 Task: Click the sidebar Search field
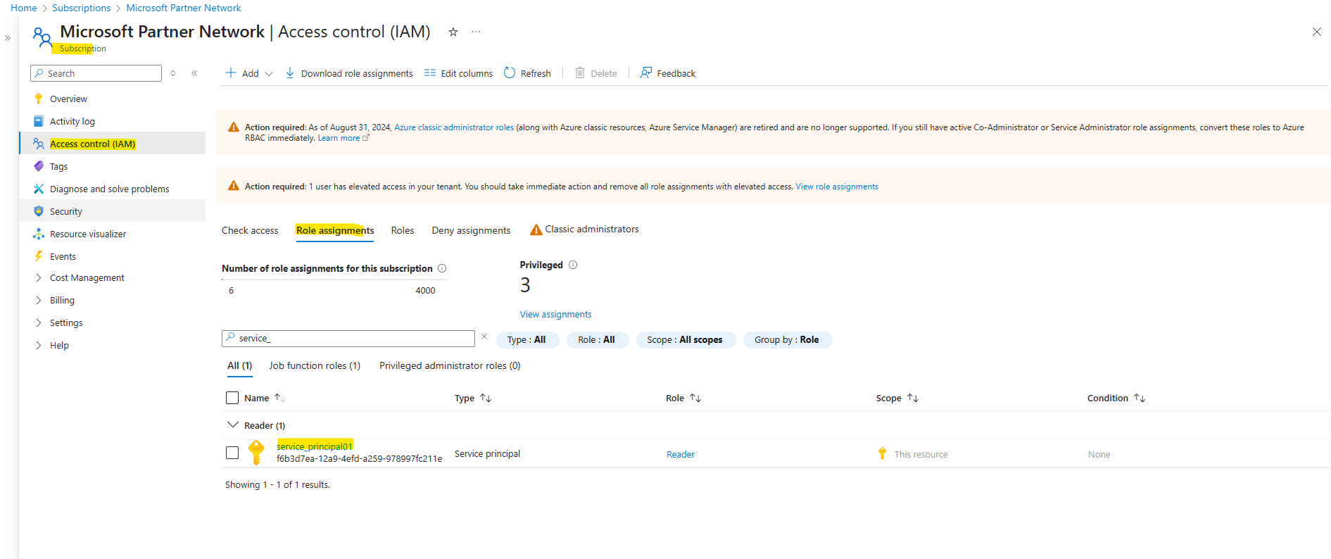(96, 73)
